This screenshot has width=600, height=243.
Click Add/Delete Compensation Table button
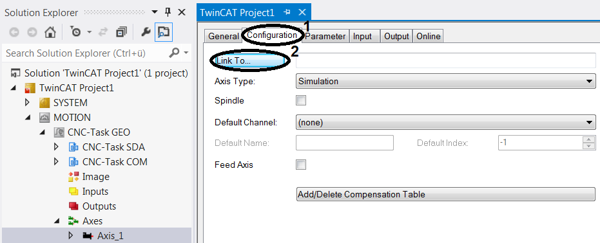coord(446,194)
